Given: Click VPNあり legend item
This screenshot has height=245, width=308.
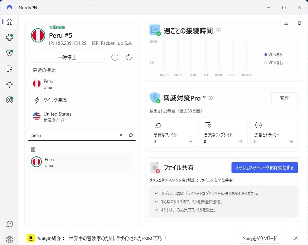Looking at the screenshot, I should [273, 55].
